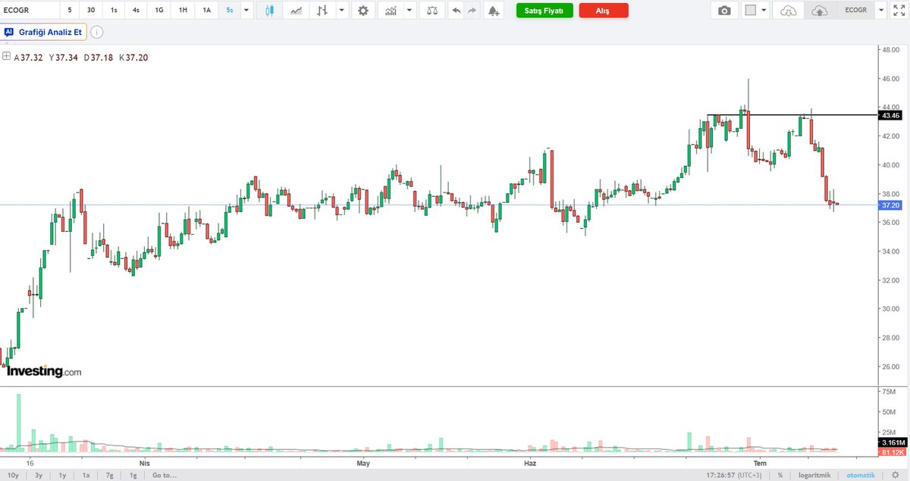Set range to 3y

point(39,475)
